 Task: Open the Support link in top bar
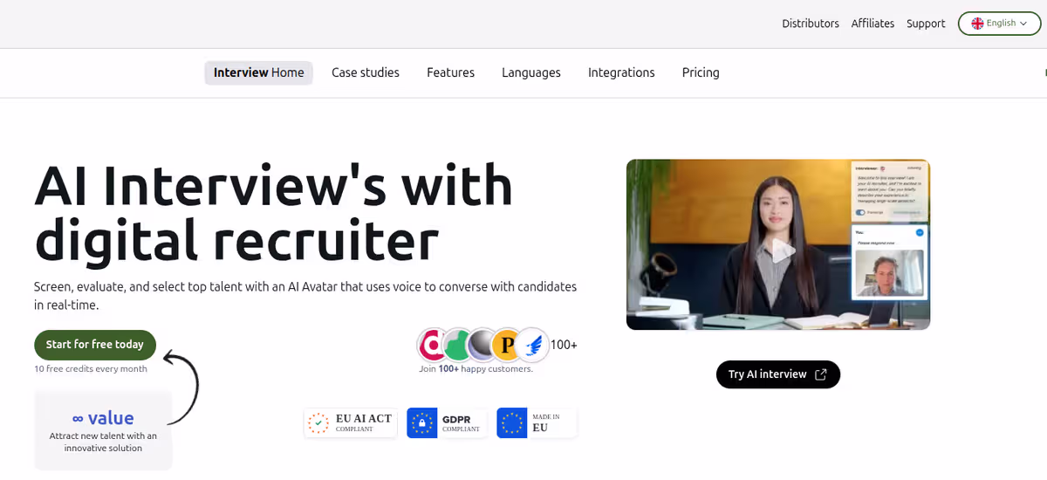point(926,24)
